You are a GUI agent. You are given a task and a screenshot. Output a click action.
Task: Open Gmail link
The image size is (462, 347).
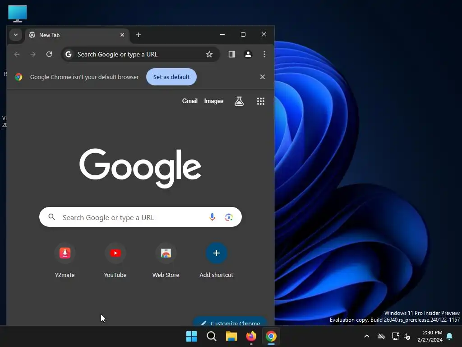190,101
